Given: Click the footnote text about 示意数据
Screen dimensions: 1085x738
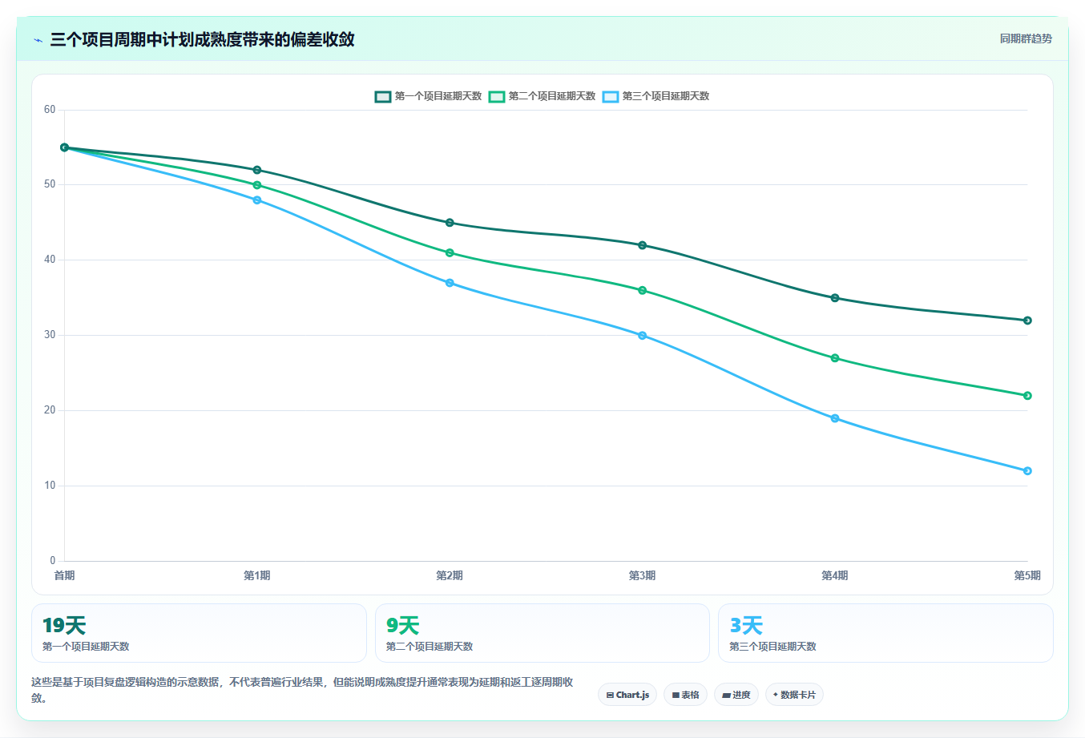Looking at the screenshot, I should tap(302, 690).
